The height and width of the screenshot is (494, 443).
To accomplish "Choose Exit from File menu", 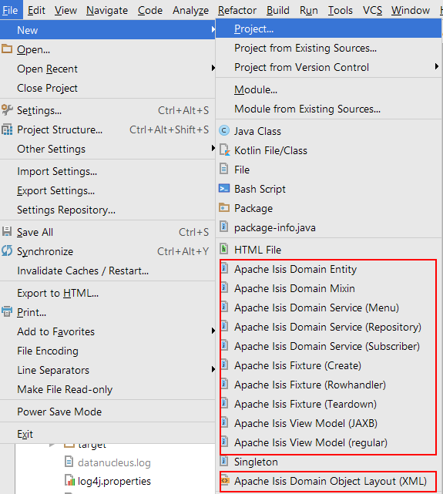I will 107,434.
